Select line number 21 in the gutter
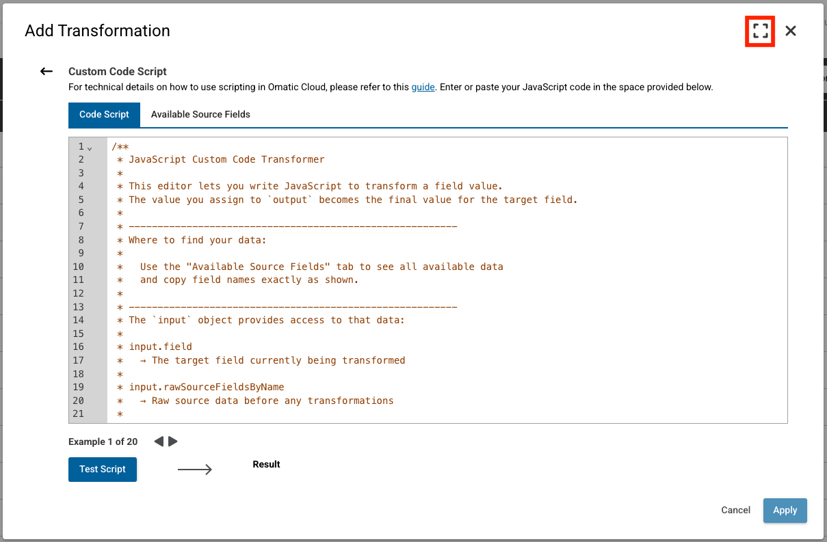This screenshot has width=827, height=542. coord(77,414)
